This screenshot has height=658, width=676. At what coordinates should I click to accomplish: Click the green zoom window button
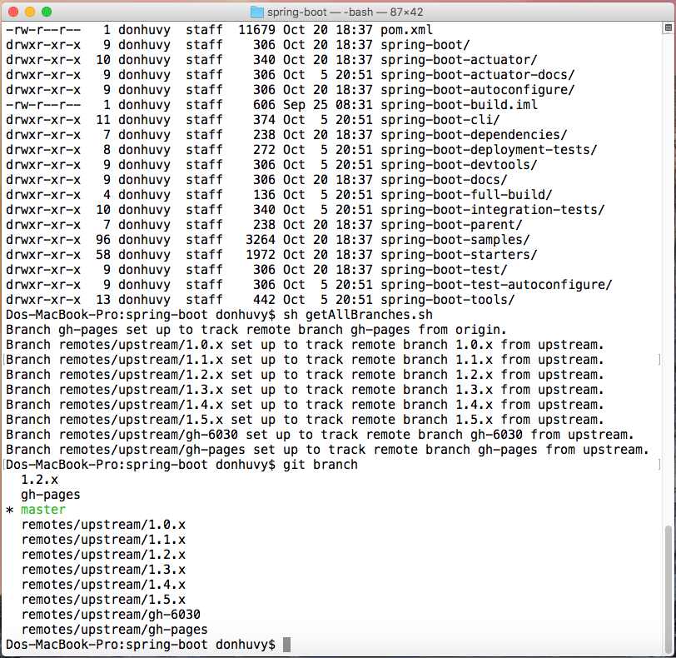(47, 12)
